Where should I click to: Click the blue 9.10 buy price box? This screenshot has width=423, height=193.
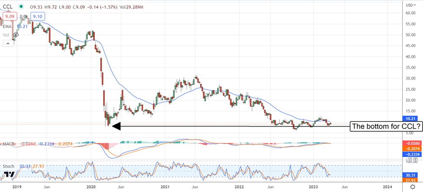tap(37, 17)
